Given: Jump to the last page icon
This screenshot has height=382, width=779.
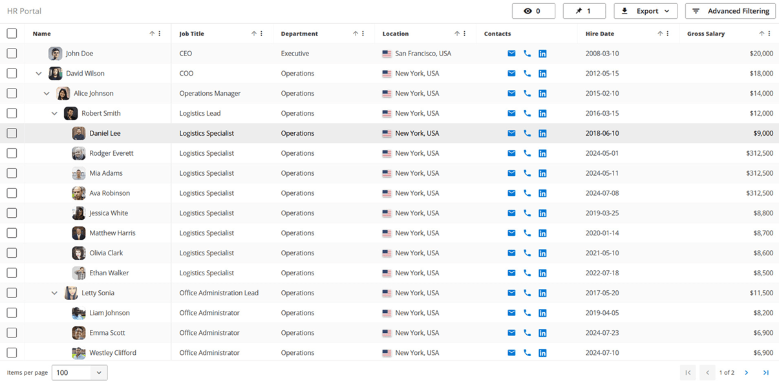Looking at the screenshot, I should pos(766,373).
